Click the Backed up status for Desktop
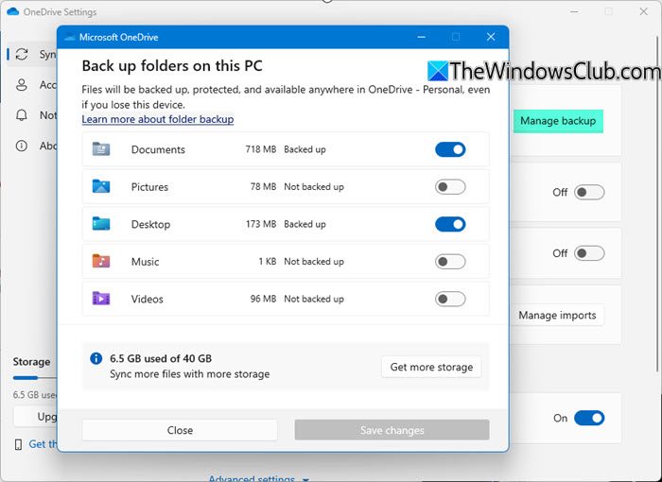The height and width of the screenshot is (482, 662). (305, 224)
